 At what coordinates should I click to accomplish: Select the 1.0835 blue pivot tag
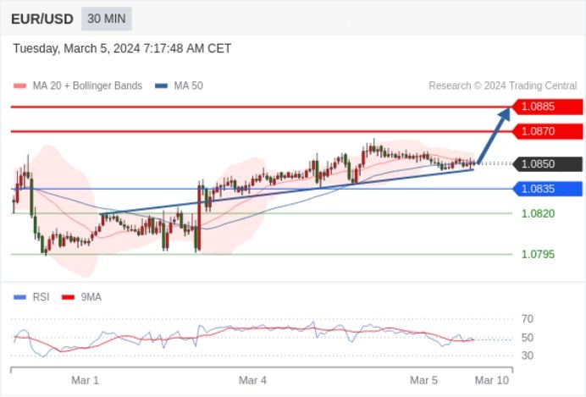tap(548, 189)
